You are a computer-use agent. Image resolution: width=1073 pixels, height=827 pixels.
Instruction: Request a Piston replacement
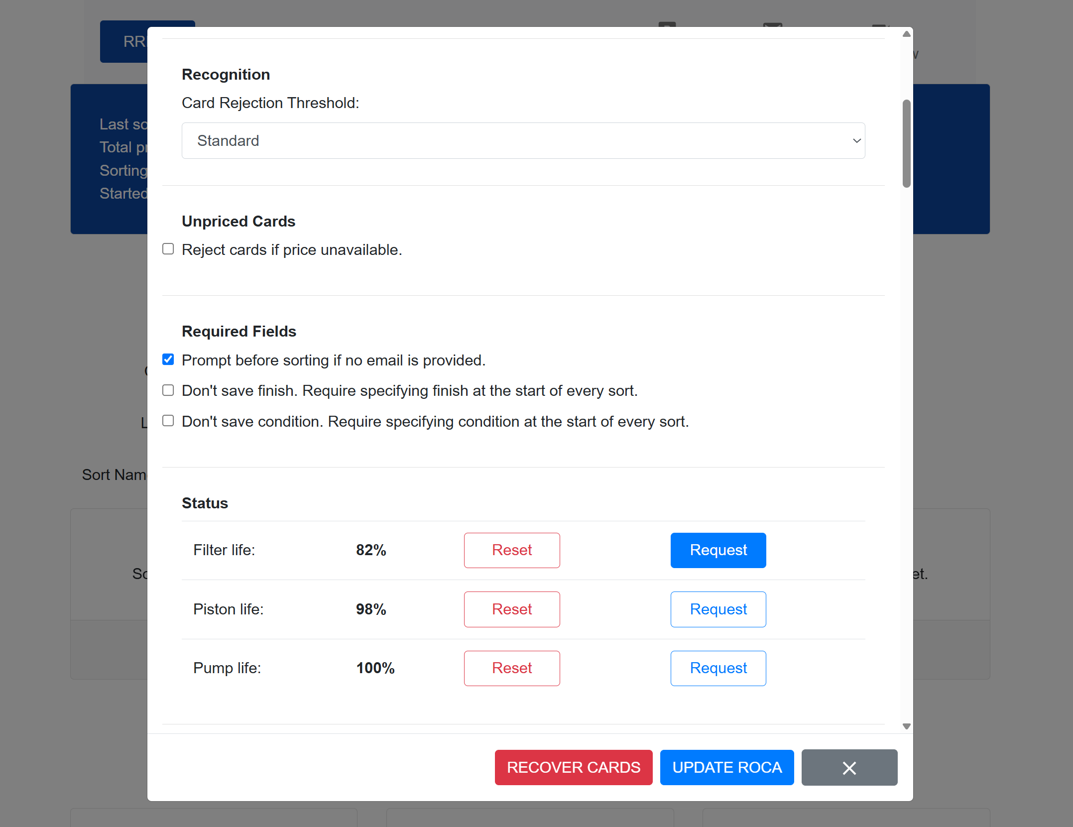click(x=717, y=609)
